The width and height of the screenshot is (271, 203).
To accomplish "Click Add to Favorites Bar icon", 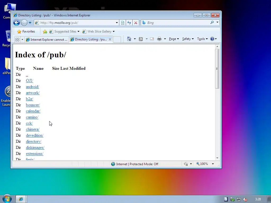I will coord(45,31).
